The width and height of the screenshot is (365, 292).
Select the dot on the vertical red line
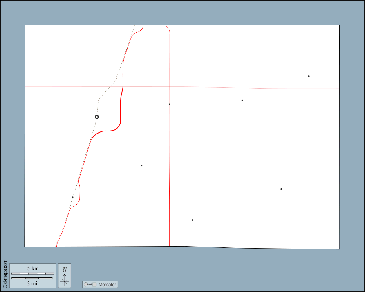click(170, 104)
